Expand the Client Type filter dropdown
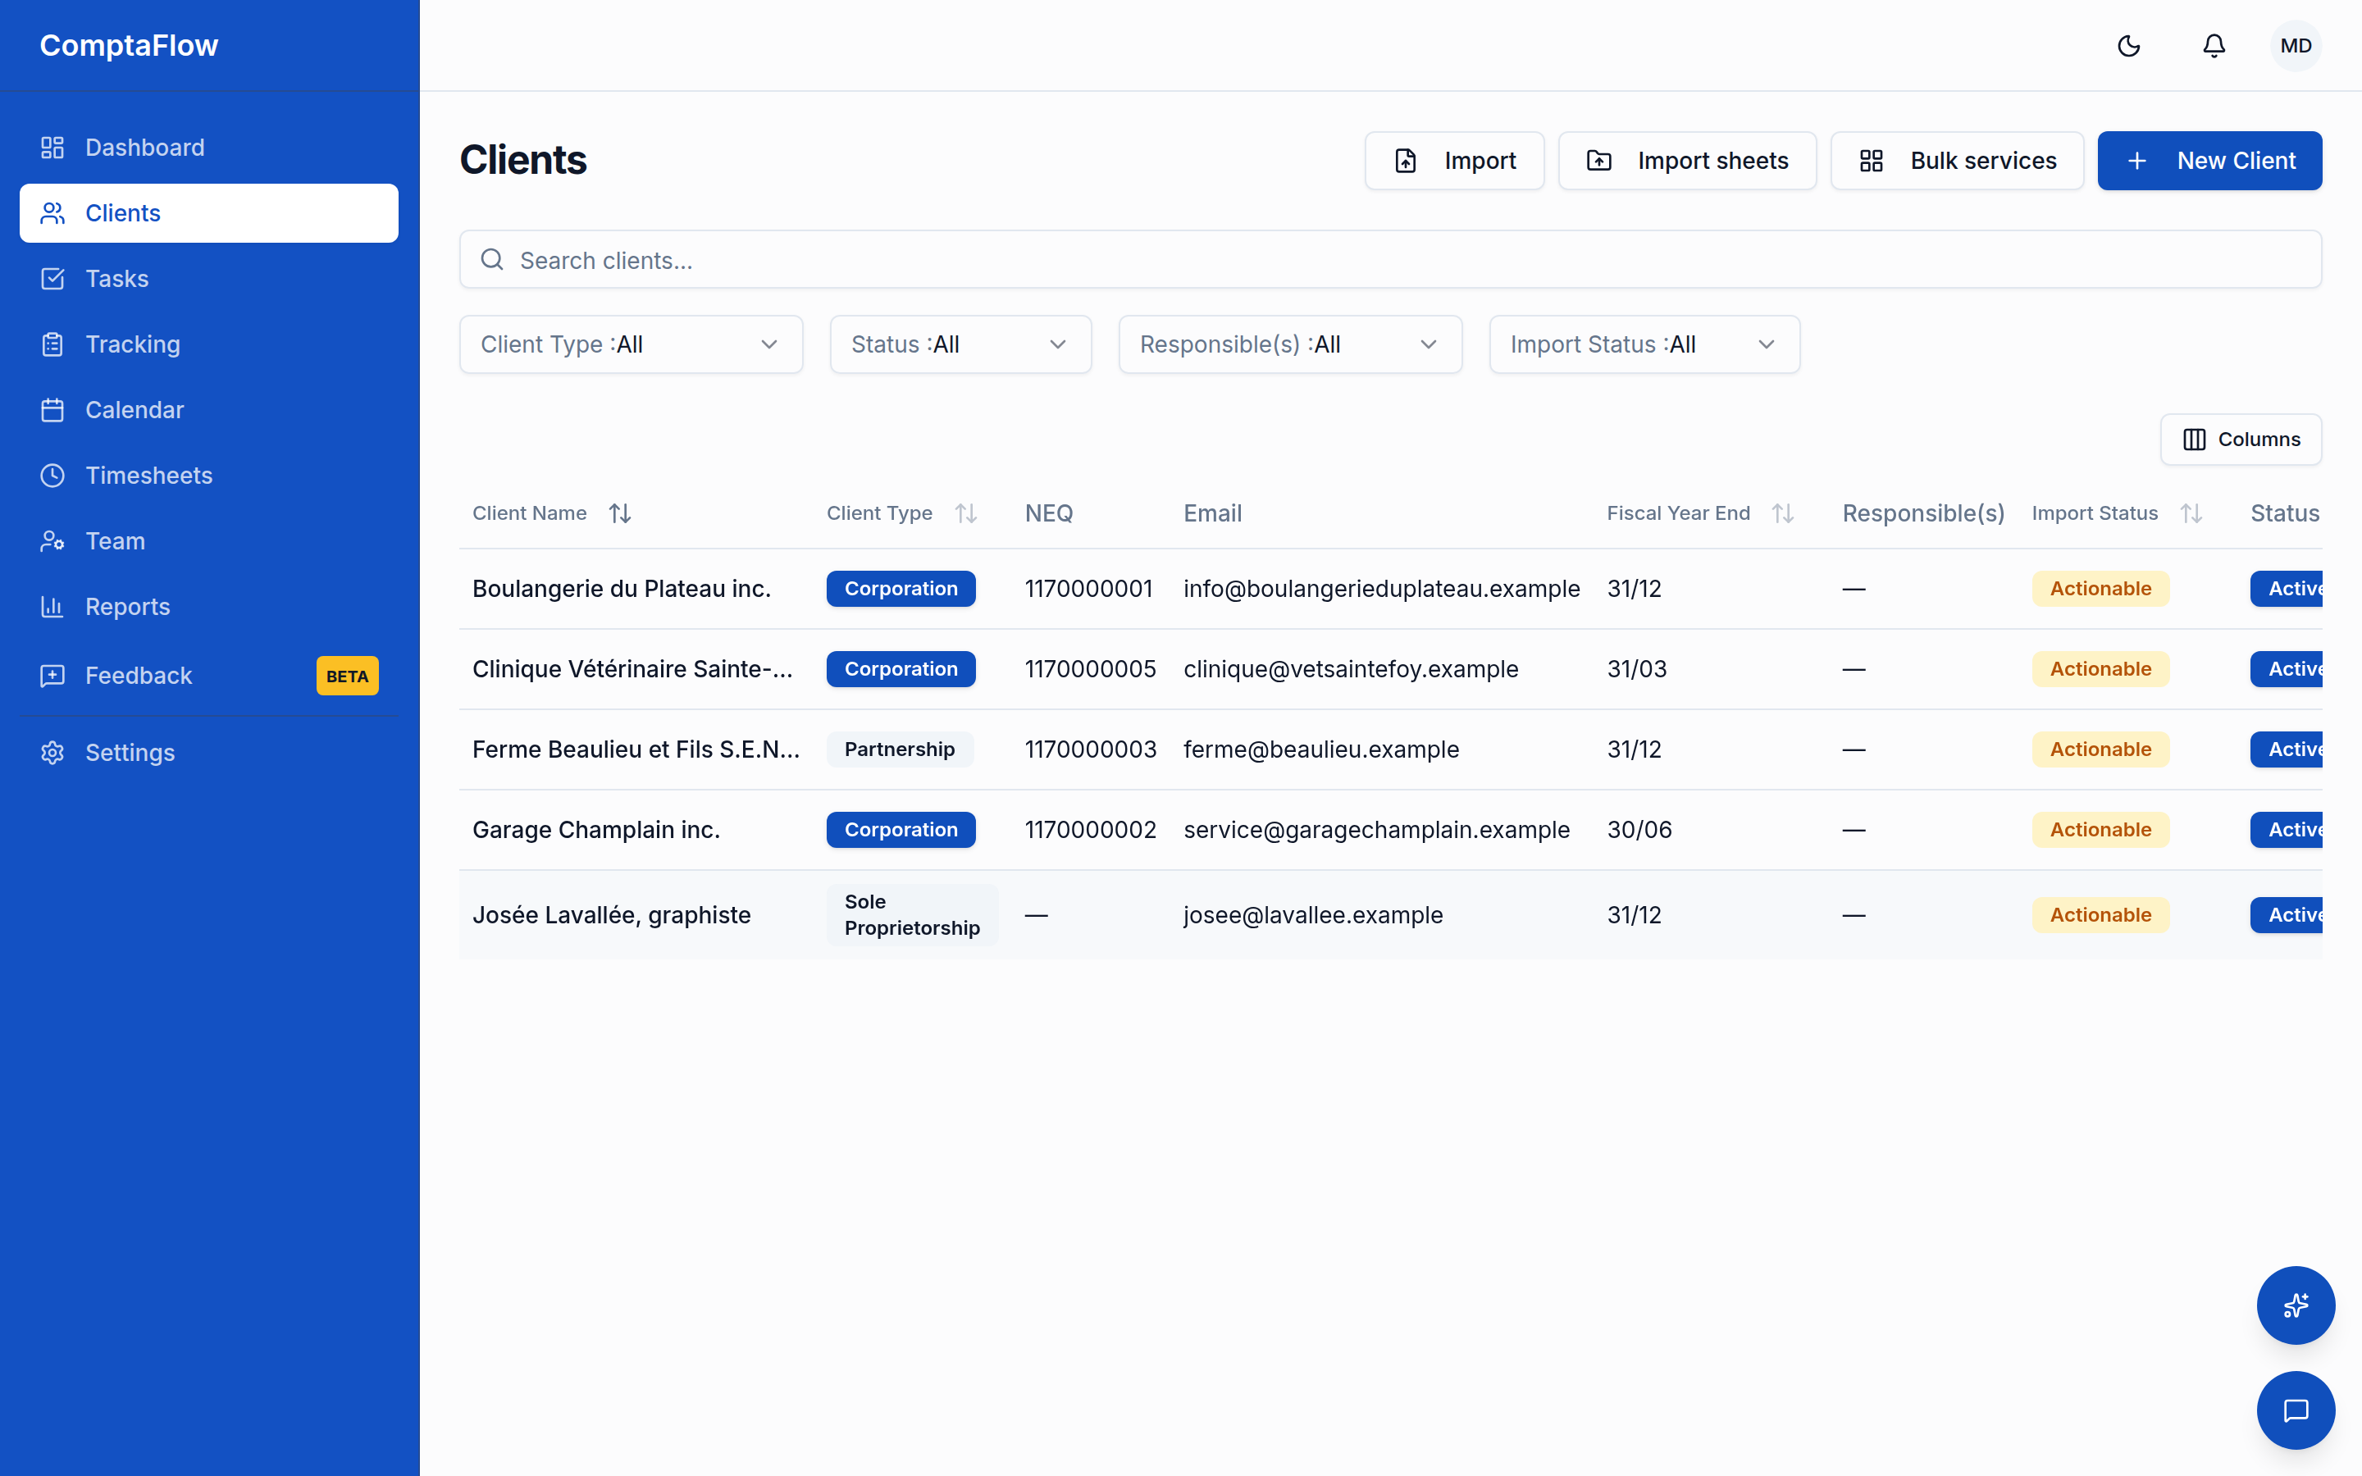The height and width of the screenshot is (1476, 2362). (x=631, y=344)
